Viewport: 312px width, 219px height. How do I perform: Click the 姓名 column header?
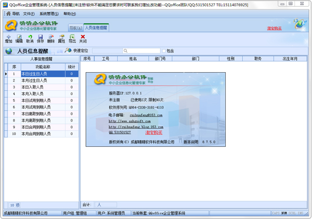tap(133, 59)
